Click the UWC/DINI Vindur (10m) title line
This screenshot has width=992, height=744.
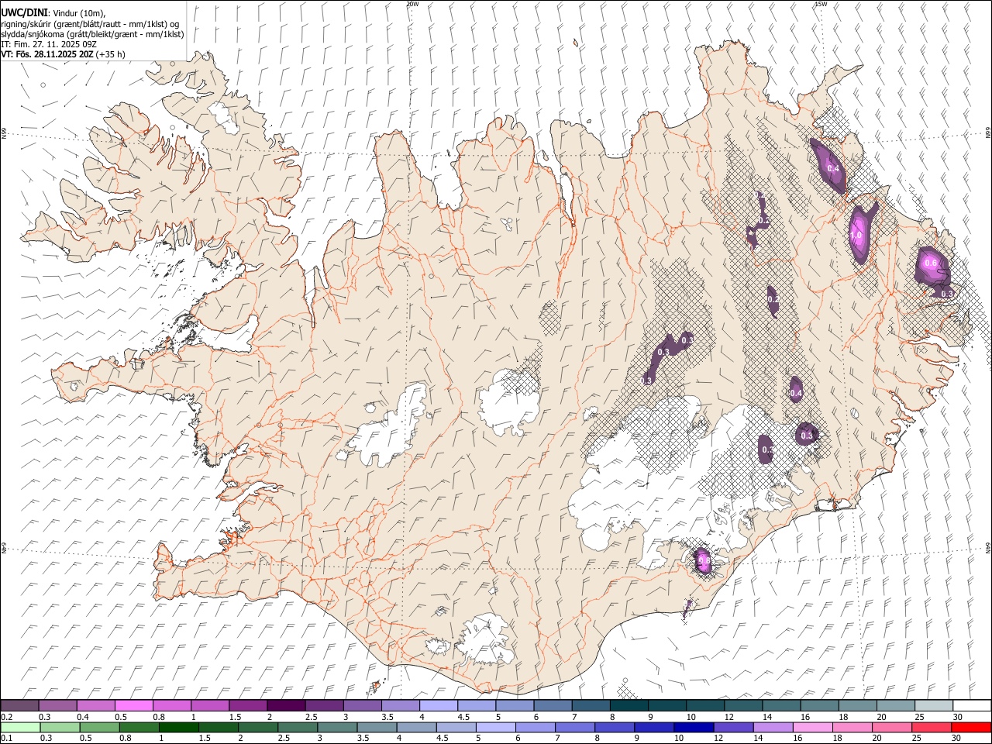point(53,13)
